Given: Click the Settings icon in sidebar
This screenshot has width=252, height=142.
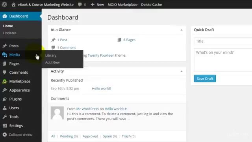Looking at the screenshot, I should pos(5,125).
